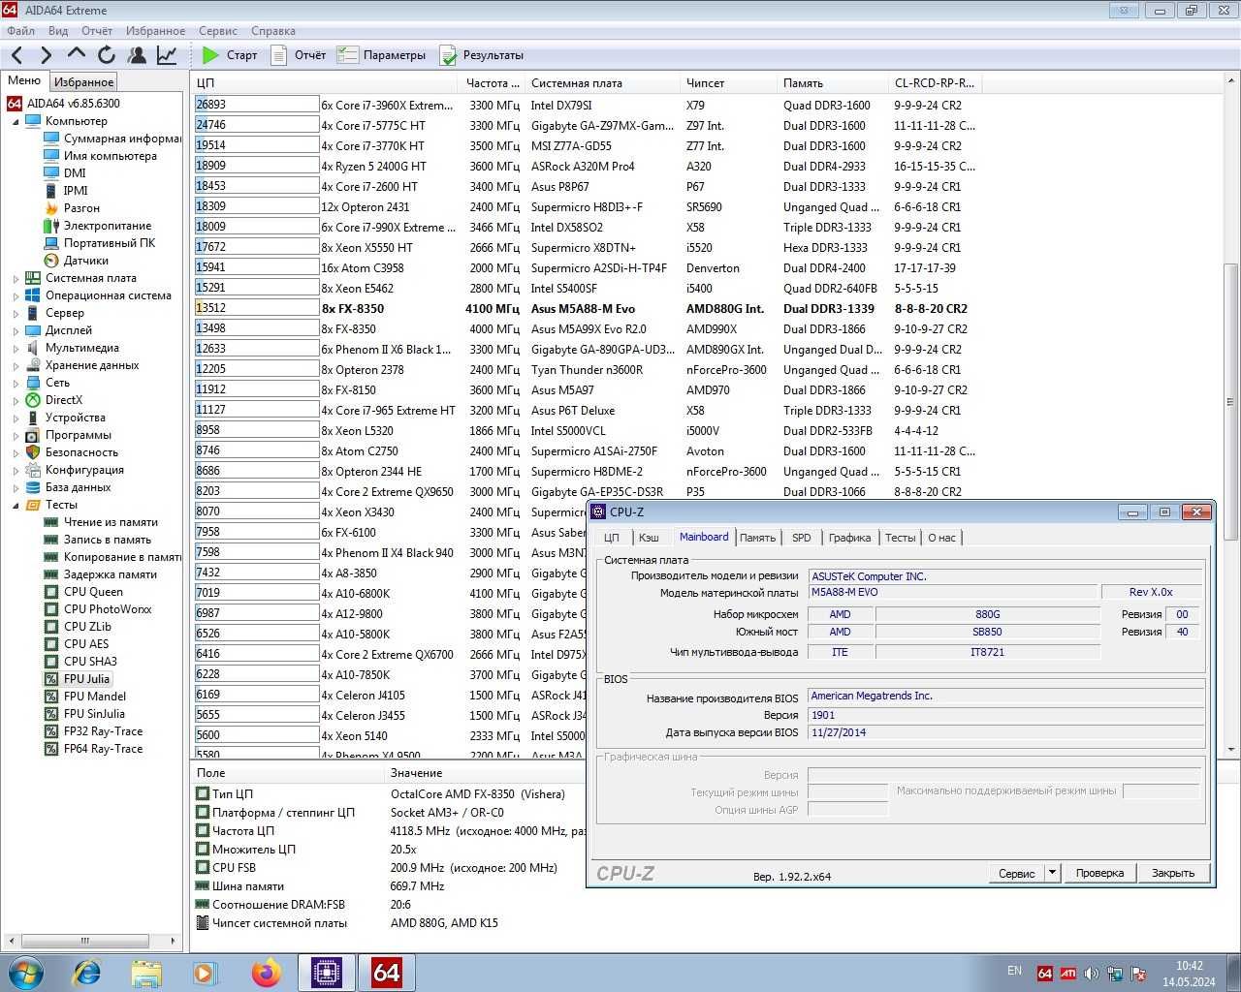Expand the Сервер tree node
The width and height of the screenshot is (1241, 992).
pyautogui.click(x=16, y=314)
